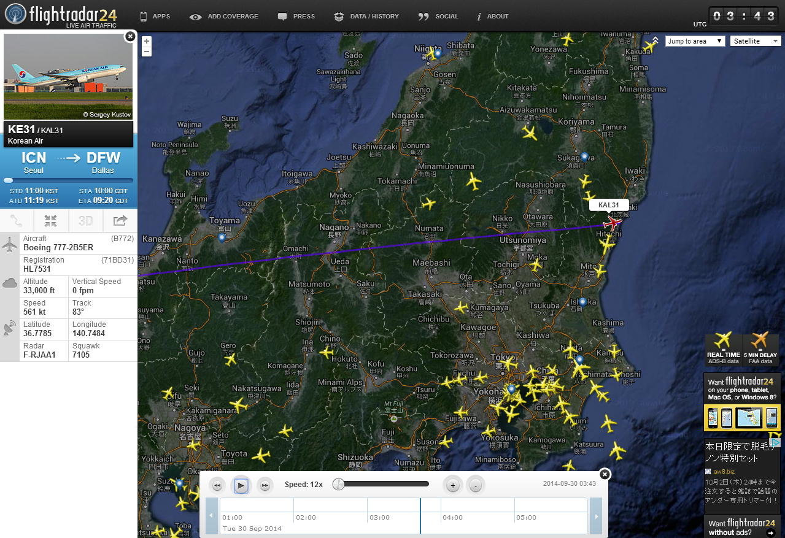The image size is (785, 538).
Task: Click the flight route icon
Action: [17, 221]
